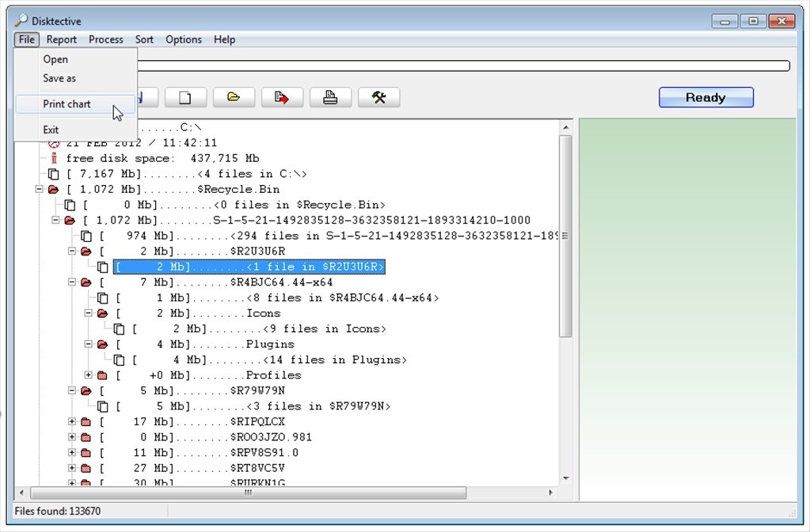Collapse the $R79W79N folder node

(x=72, y=391)
